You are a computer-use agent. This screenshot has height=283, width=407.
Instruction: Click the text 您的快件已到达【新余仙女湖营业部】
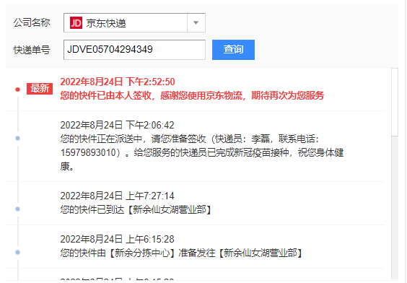pyautogui.click(x=136, y=209)
